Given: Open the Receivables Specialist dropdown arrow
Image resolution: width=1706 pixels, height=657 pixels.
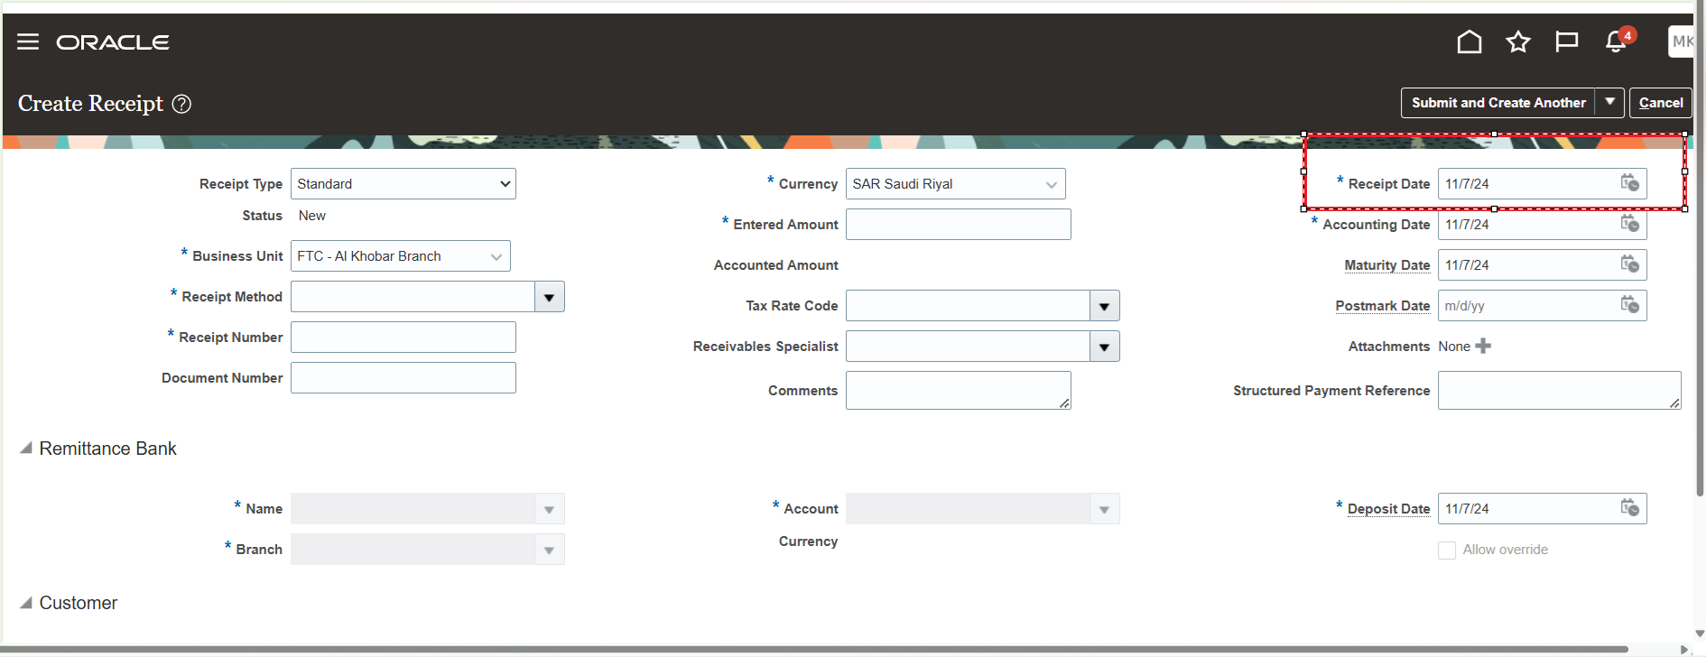Looking at the screenshot, I should pos(1105,347).
